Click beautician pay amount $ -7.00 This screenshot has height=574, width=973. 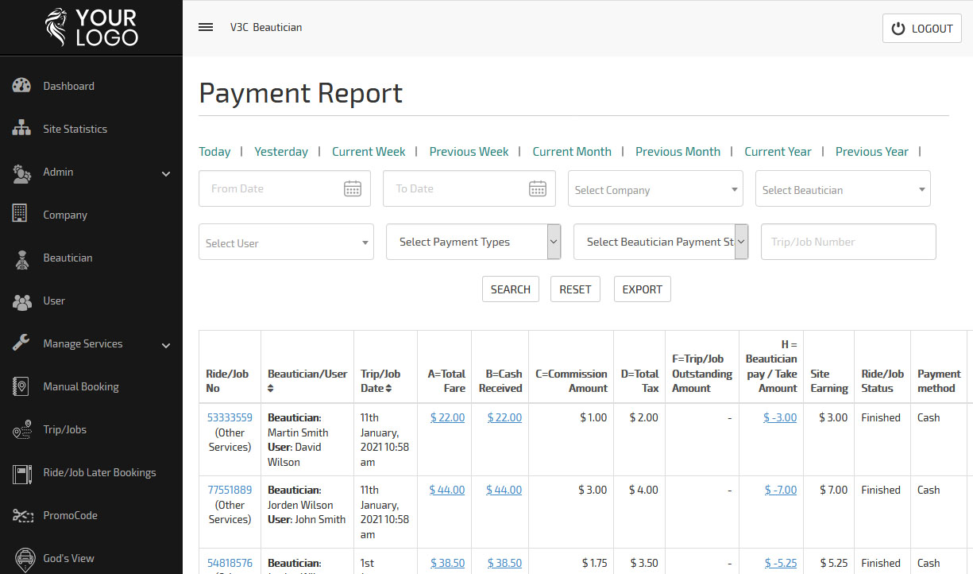coord(780,490)
